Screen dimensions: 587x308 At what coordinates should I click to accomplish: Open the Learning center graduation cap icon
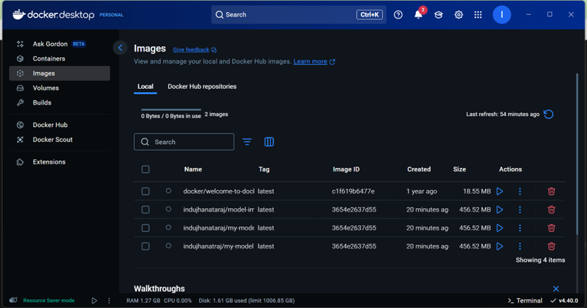(x=438, y=14)
